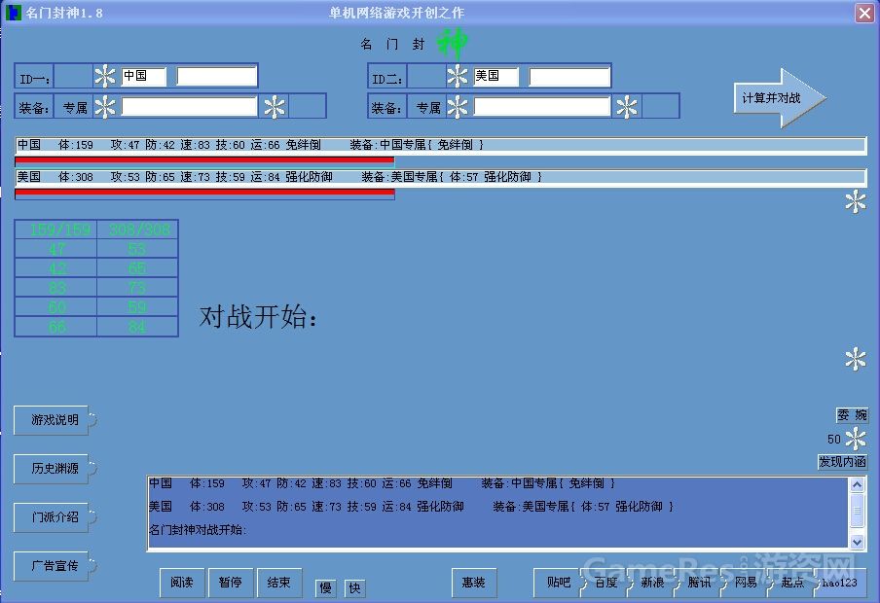Click the snowflake icon next to 美国 装备 field
This screenshot has width=880, height=603.
pyautogui.click(x=627, y=107)
